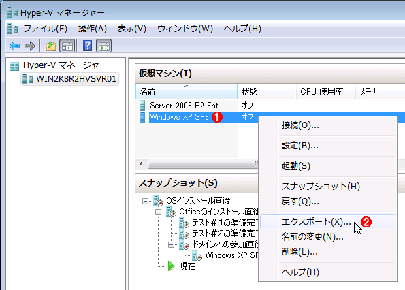Open the ヘルプ(H) menu in menu bar

(242, 29)
